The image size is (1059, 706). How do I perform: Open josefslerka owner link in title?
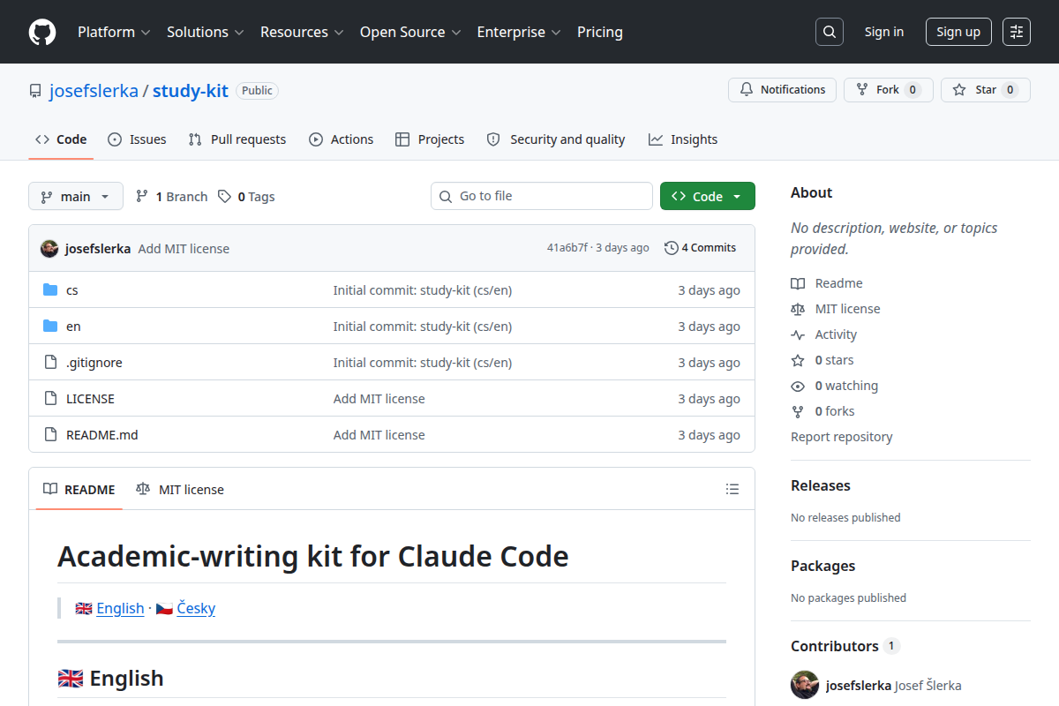94,90
